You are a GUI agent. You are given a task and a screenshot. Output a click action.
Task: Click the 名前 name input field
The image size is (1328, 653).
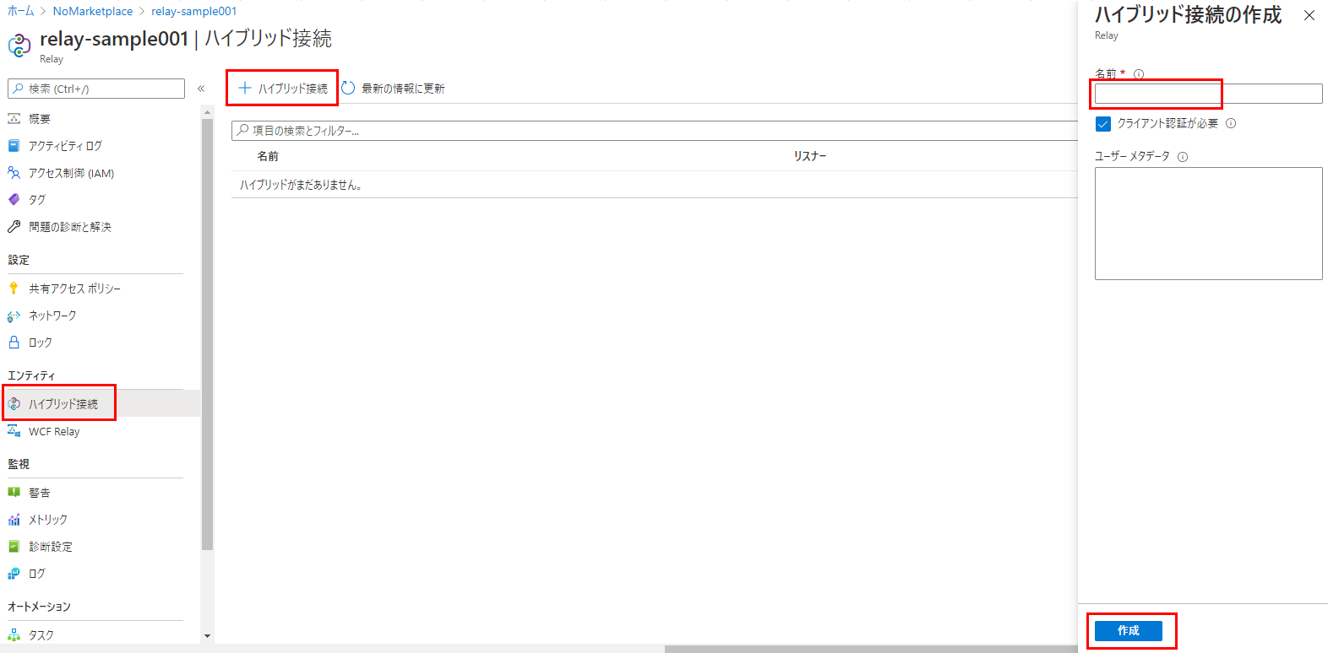1208,94
